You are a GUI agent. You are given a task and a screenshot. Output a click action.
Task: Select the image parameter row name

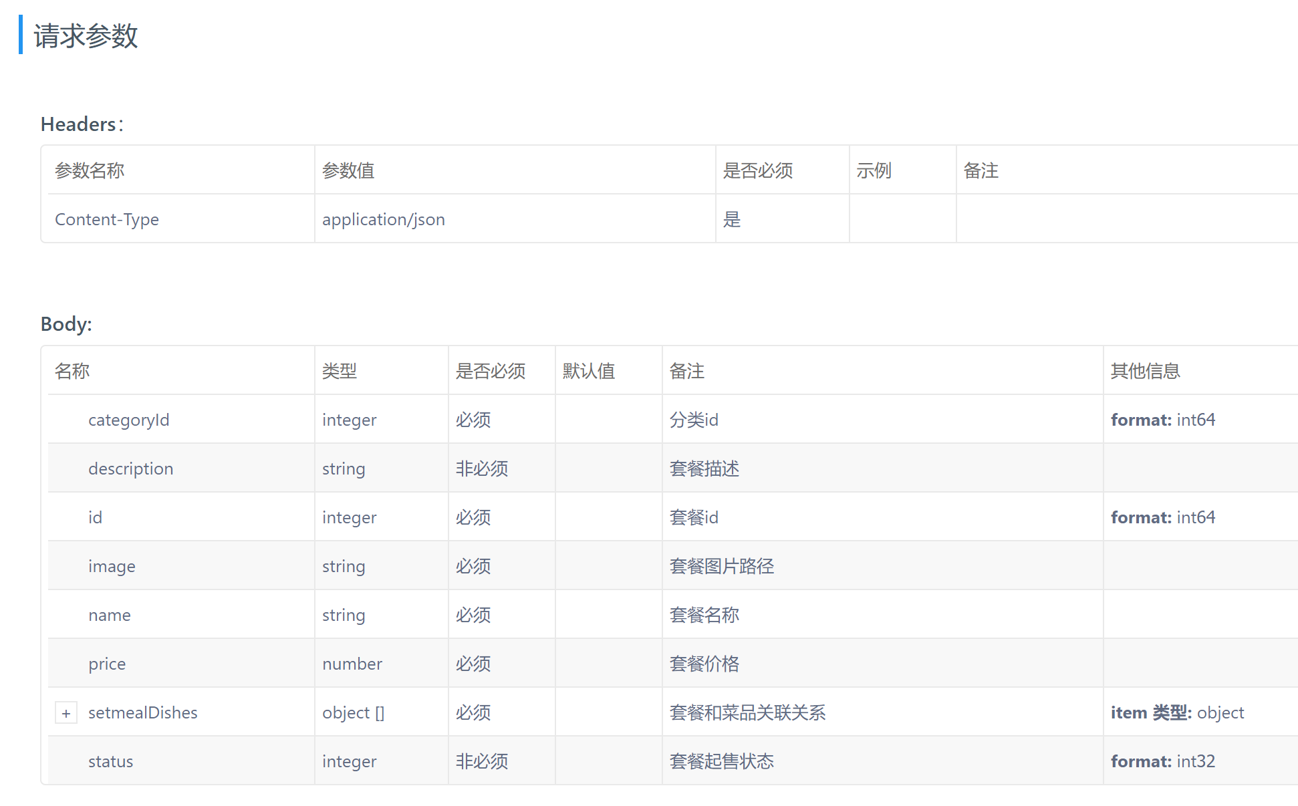(x=112, y=566)
